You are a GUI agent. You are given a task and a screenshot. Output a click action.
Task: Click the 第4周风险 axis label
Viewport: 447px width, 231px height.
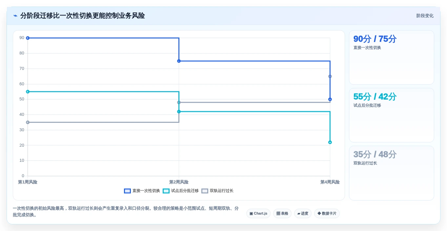pos(330,182)
